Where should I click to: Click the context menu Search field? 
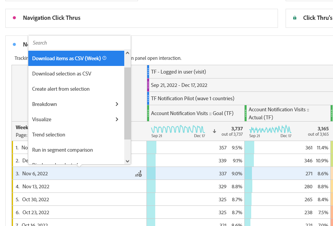click(79, 43)
